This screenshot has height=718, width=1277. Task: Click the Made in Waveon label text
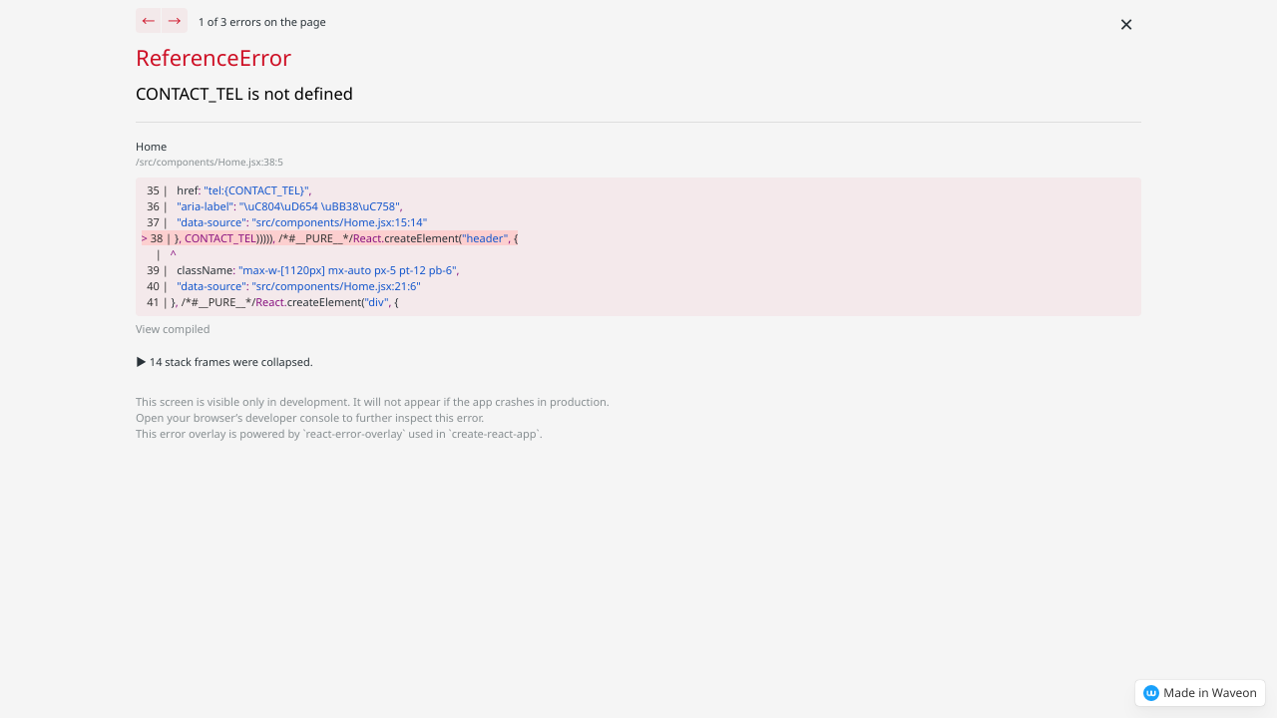coord(1209,693)
